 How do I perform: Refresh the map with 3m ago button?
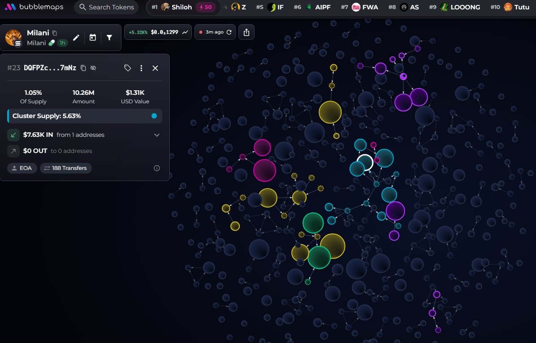(215, 32)
